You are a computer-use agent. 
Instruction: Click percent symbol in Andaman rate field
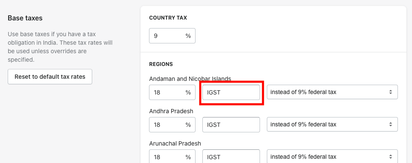coord(188,92)
